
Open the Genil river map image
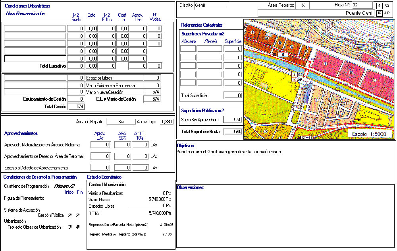(319, 79)
